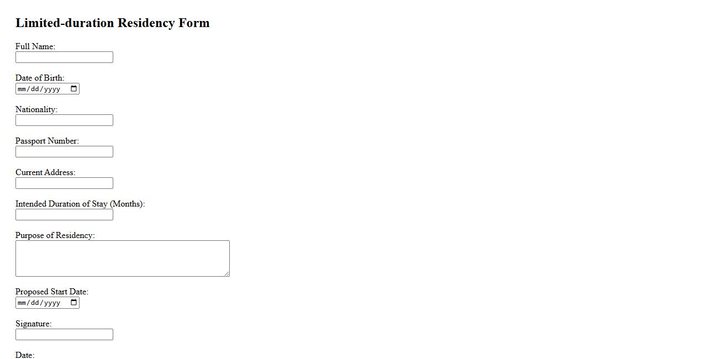Open the Date of Birth calendar picker

[74, 89]
